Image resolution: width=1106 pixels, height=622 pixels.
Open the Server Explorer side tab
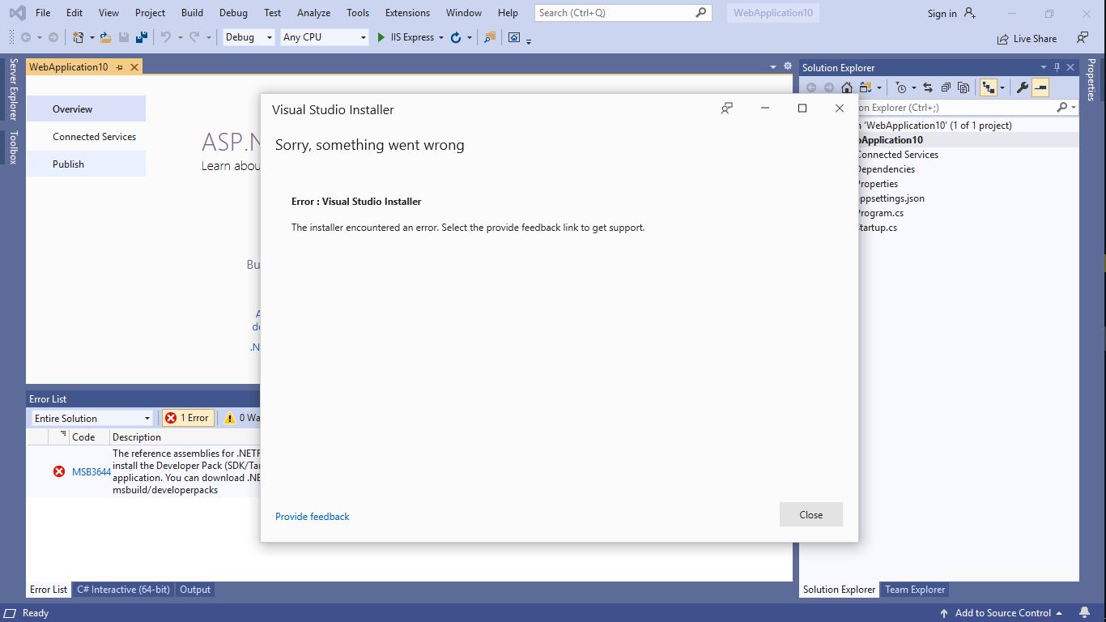13,89
